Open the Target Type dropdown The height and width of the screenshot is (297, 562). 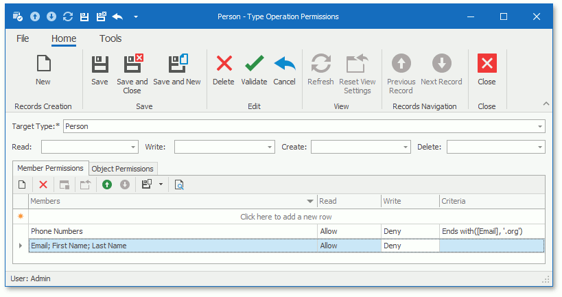(x=540, y=126)
